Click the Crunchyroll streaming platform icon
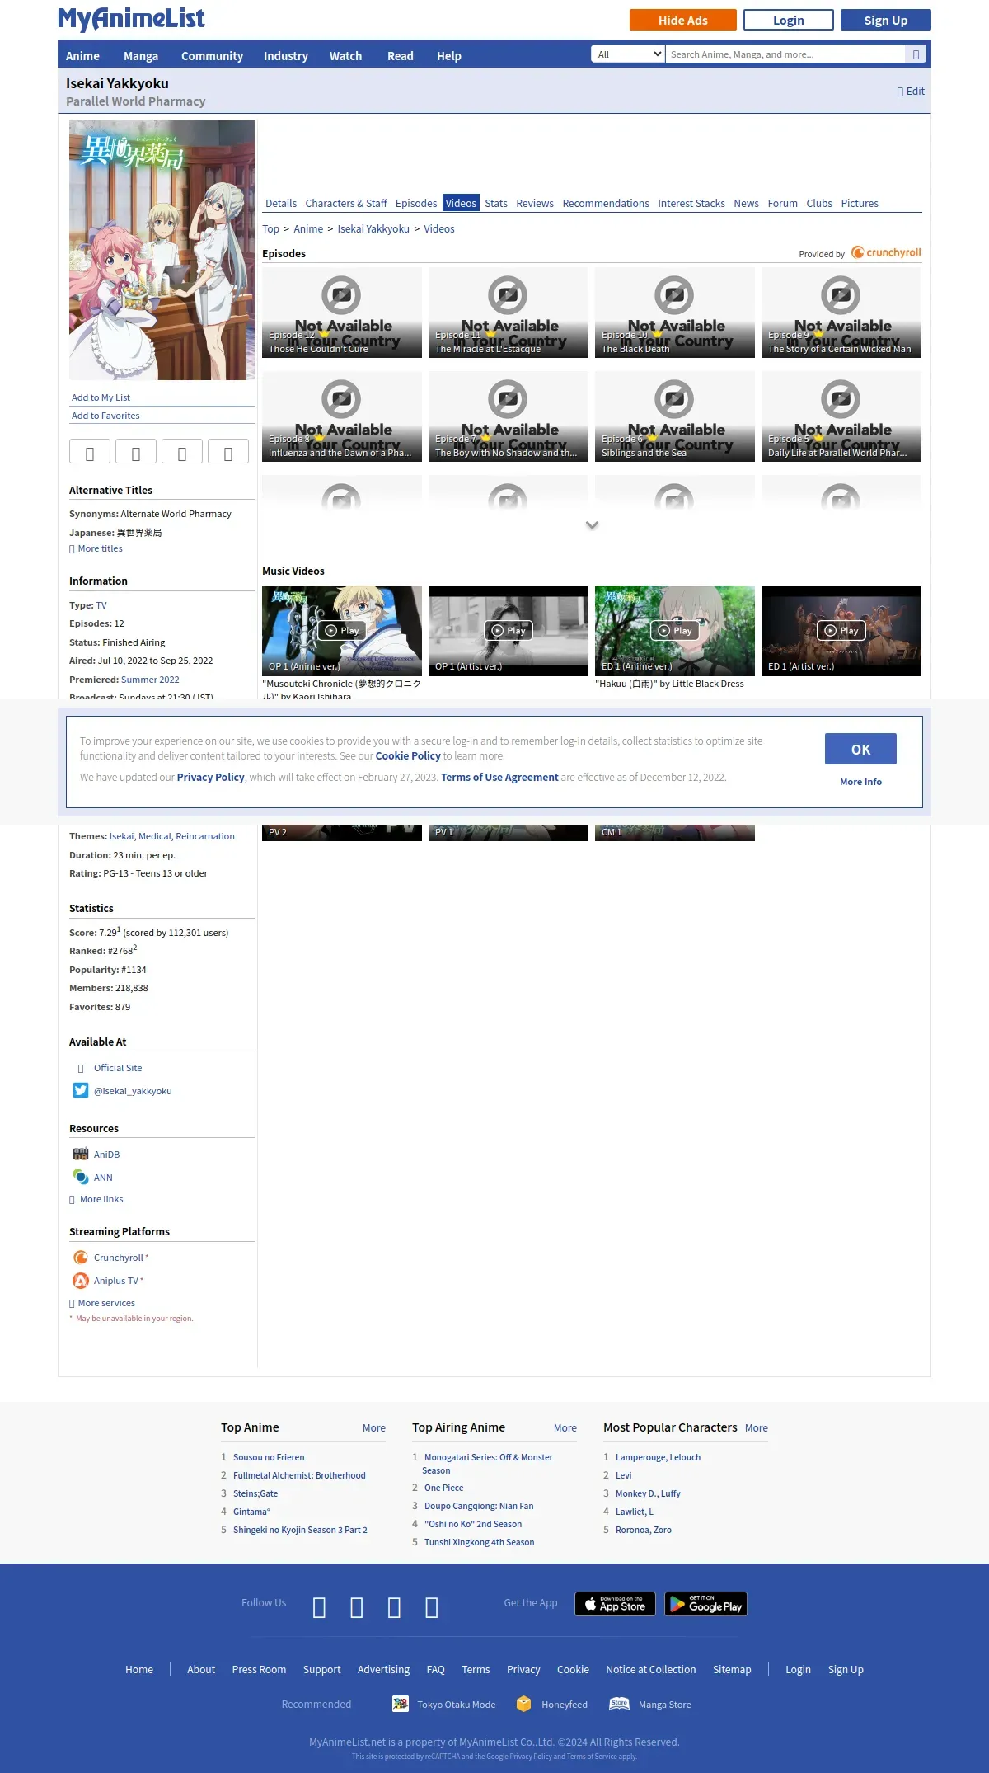This screenshot has width=989, height=1773. coord(81,1258)
